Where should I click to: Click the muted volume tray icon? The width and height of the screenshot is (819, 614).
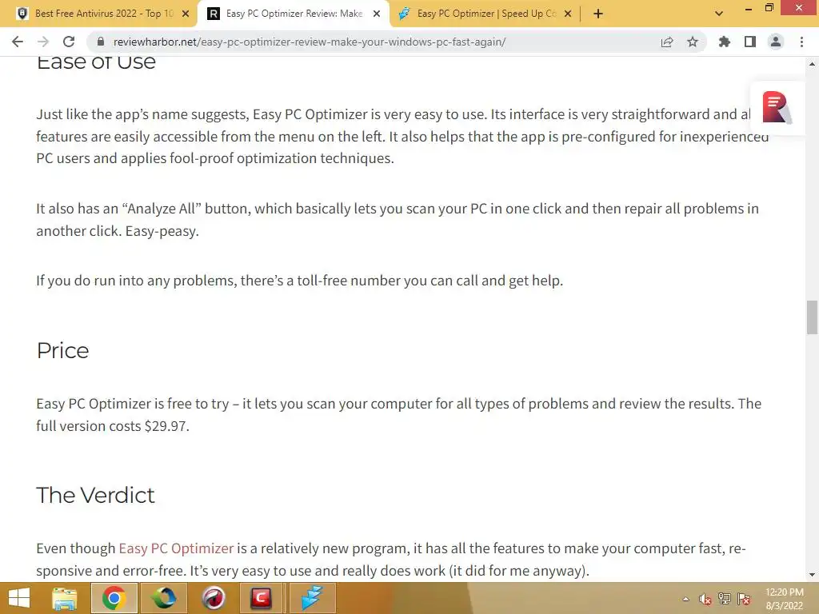coord(705,599)
